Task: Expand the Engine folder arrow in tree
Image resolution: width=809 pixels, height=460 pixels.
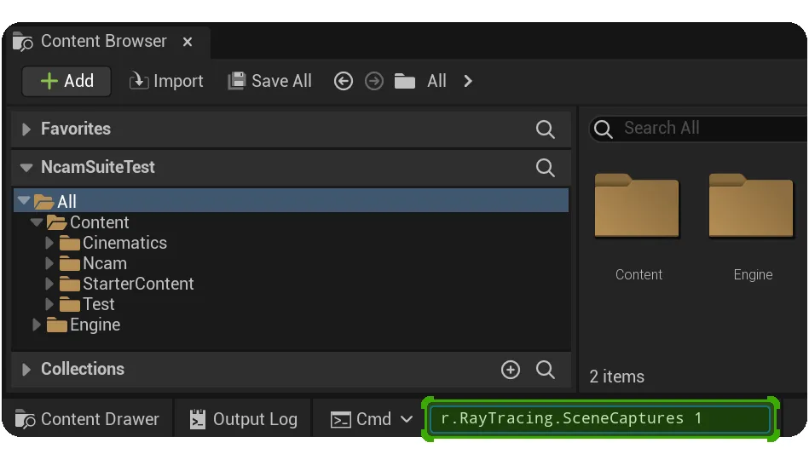Action: [36, 325]
